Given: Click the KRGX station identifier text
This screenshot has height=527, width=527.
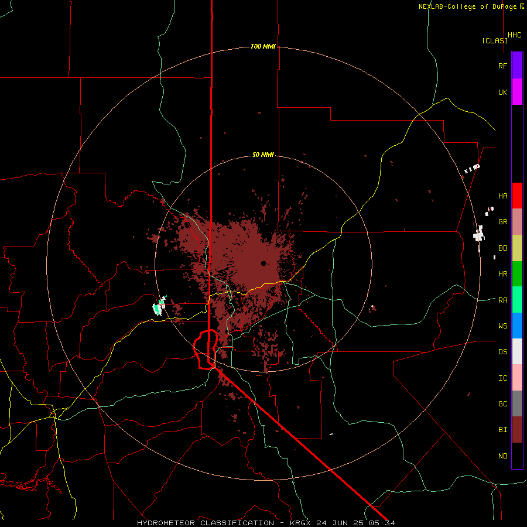Looking at the screenshot, I should click(301, 523).
